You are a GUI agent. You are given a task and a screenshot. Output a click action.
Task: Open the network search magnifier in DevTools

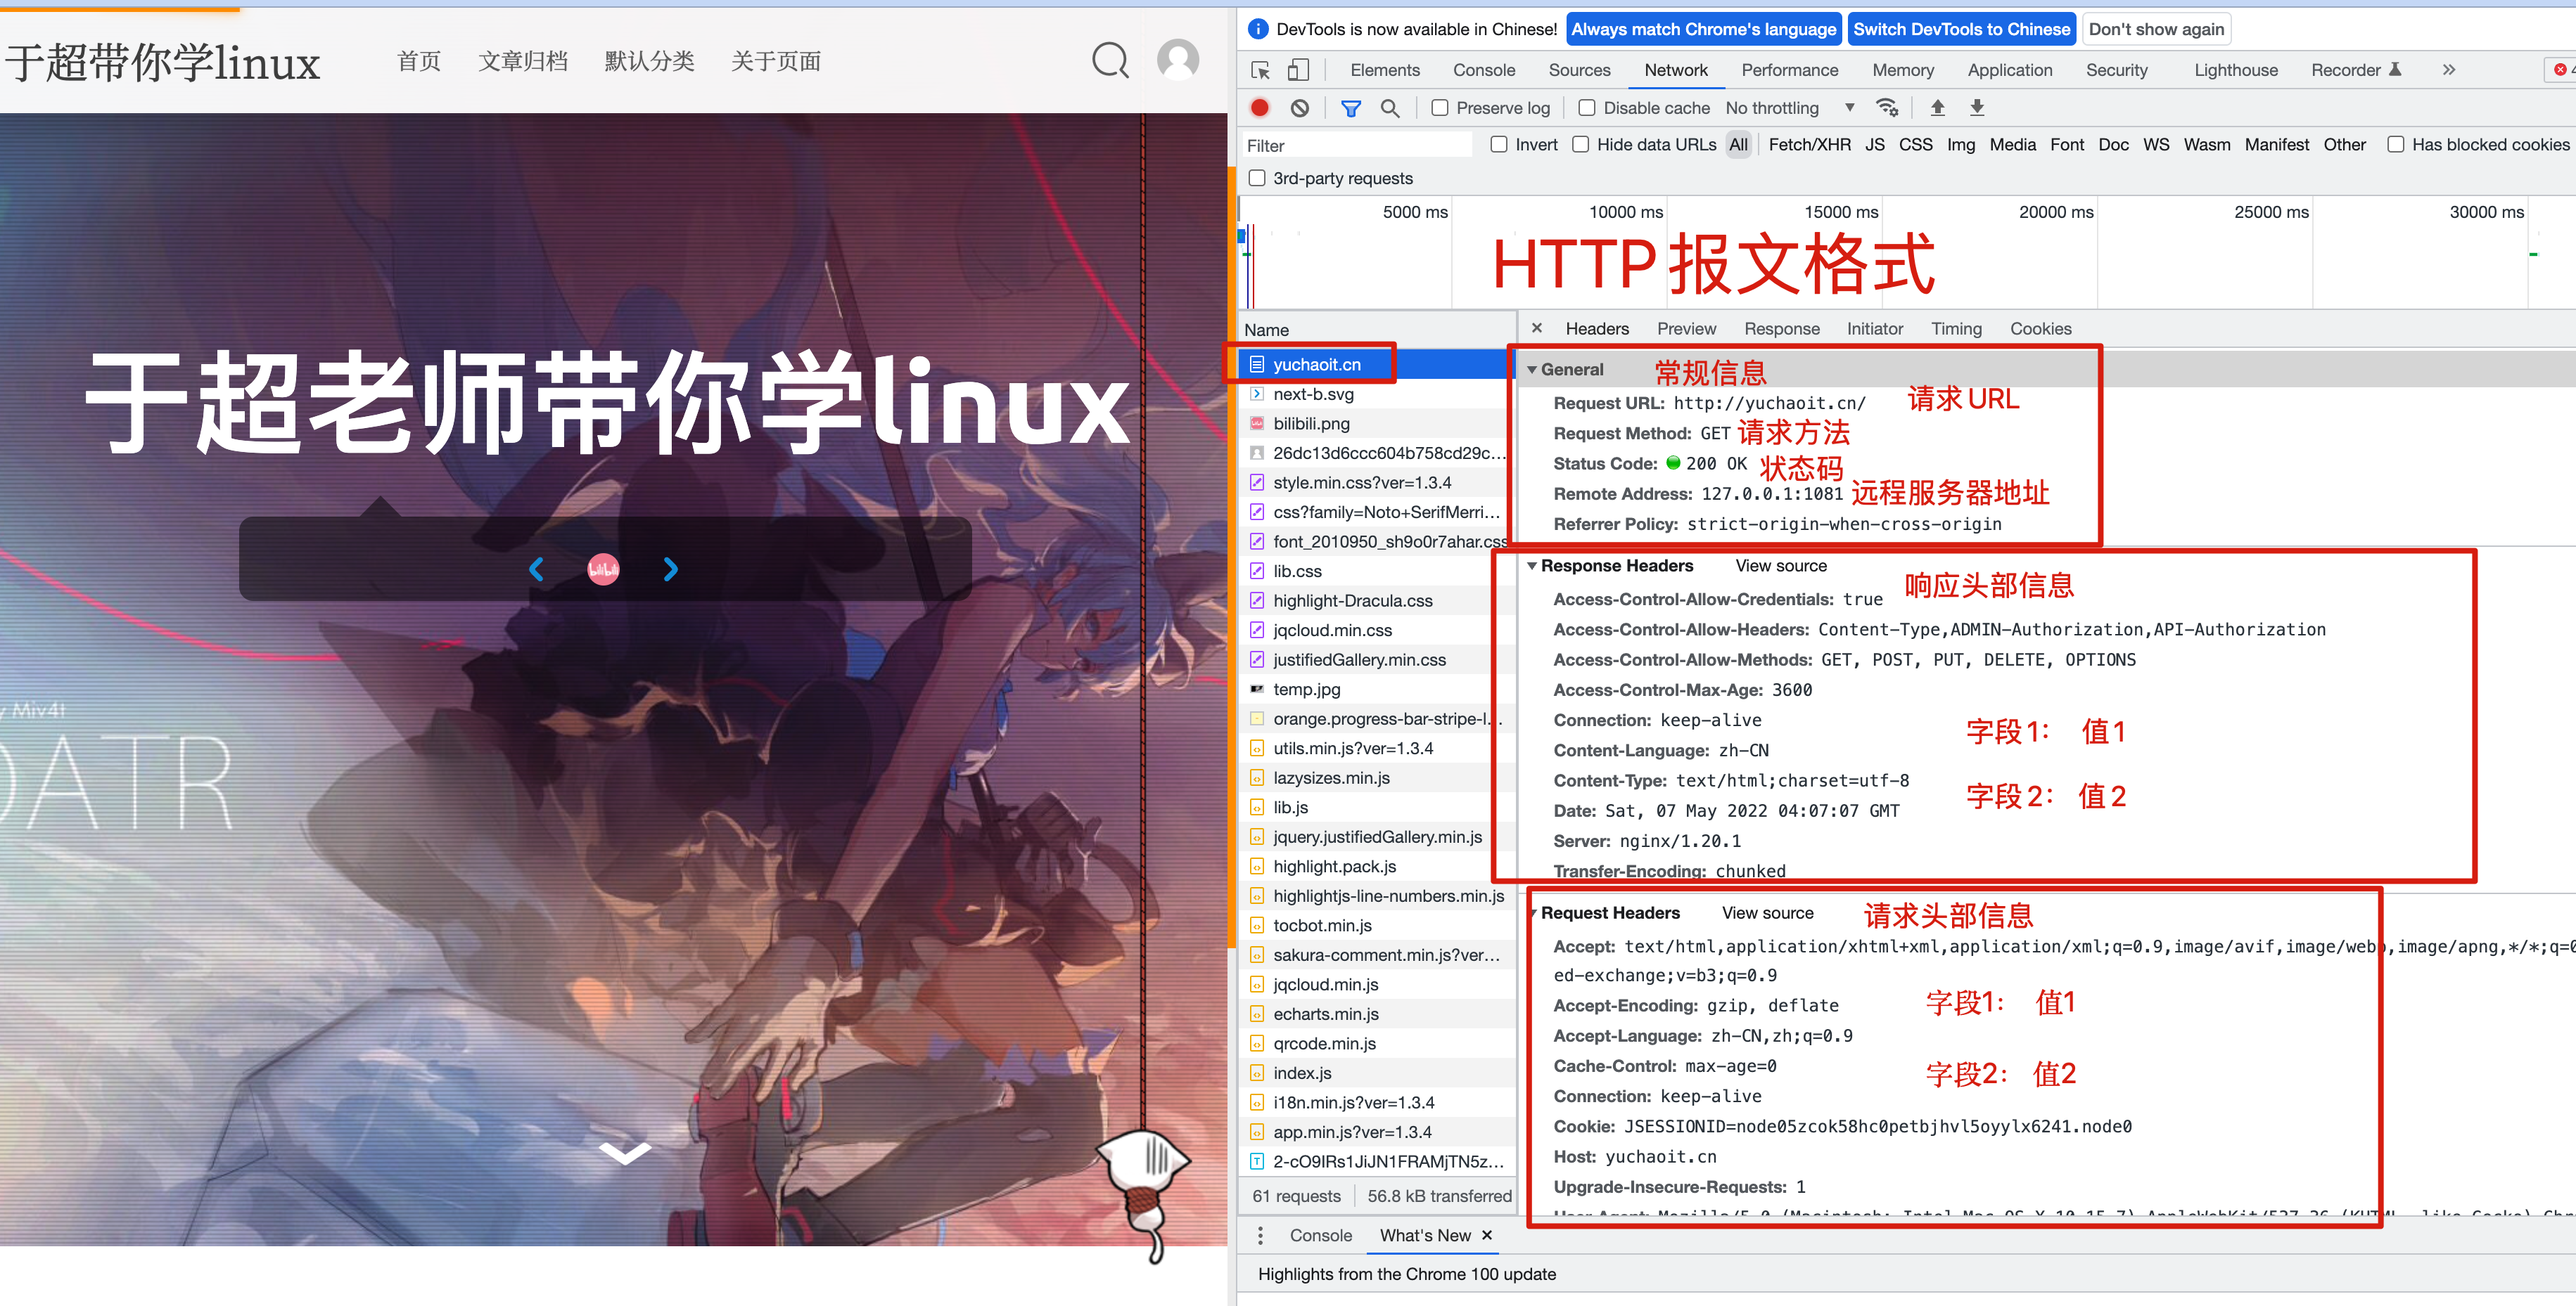(1389, 108)
